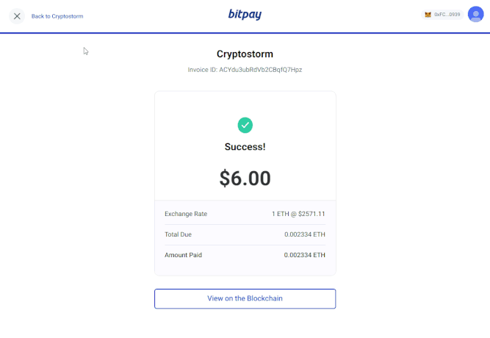The width and height of the screenshot is (490, 338).
Task: Click the Exchange Rate label
Action: [186, 214]
